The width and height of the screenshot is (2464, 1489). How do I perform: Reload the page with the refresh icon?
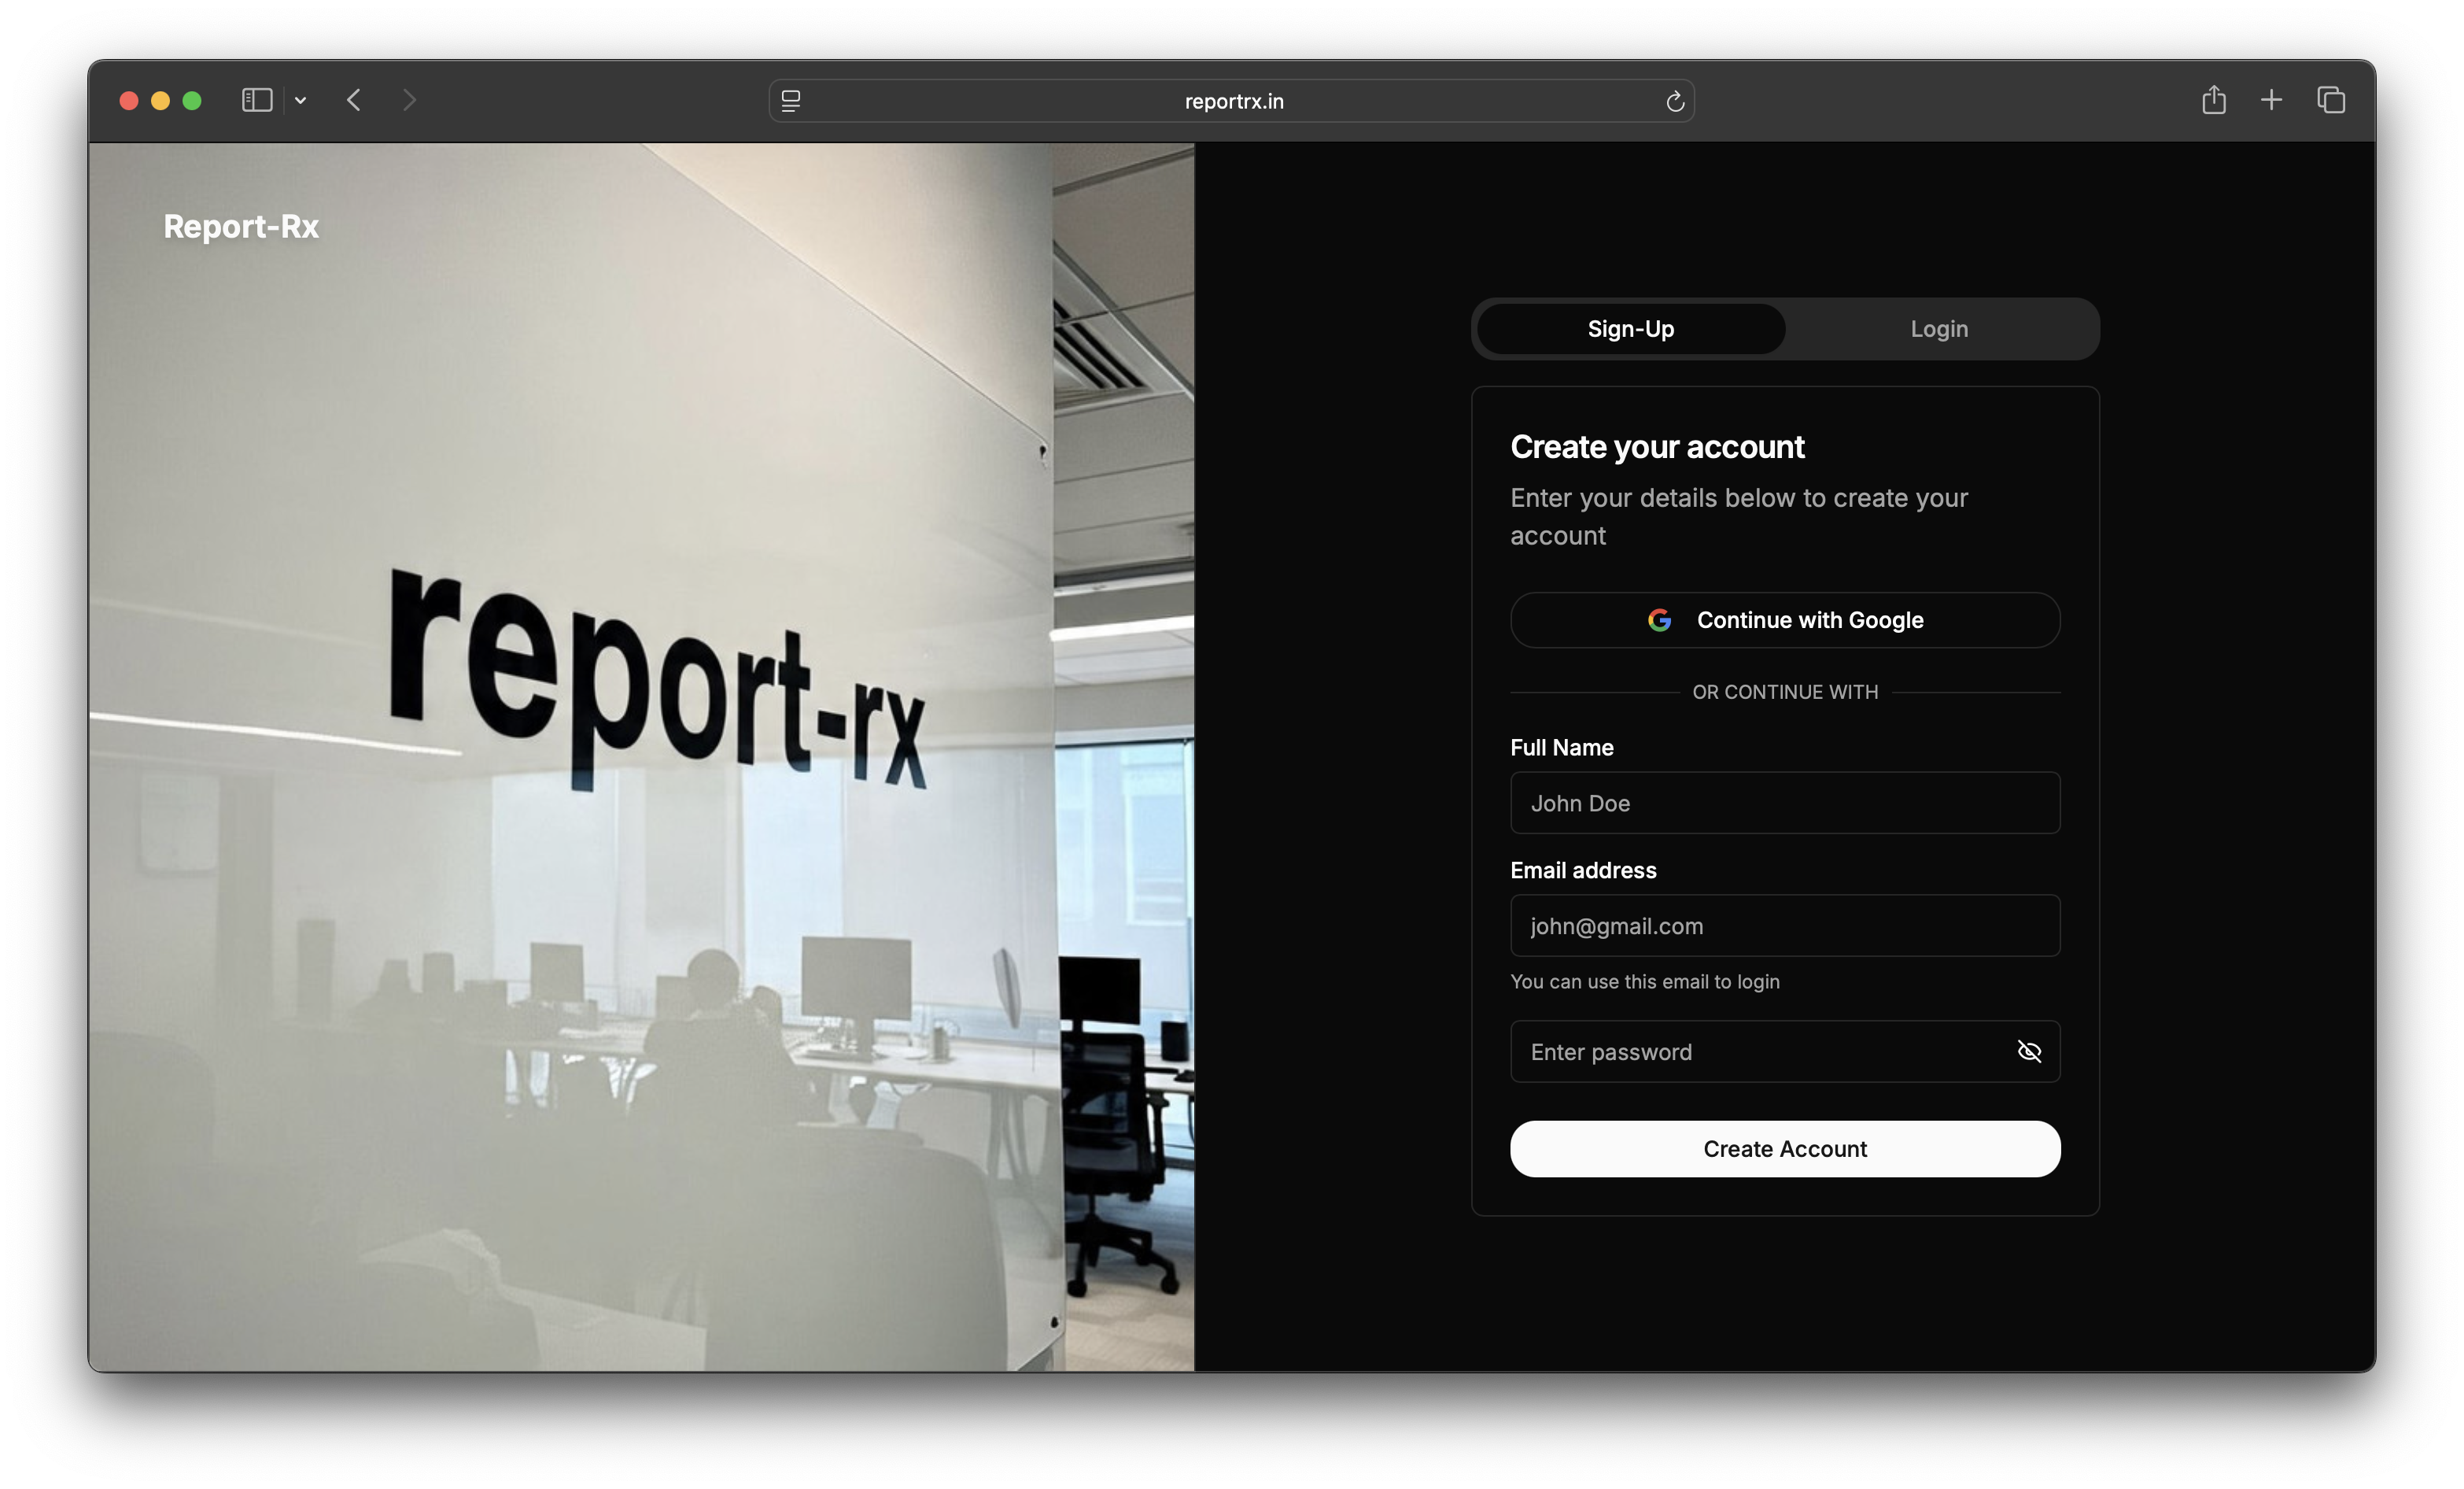1675,101
